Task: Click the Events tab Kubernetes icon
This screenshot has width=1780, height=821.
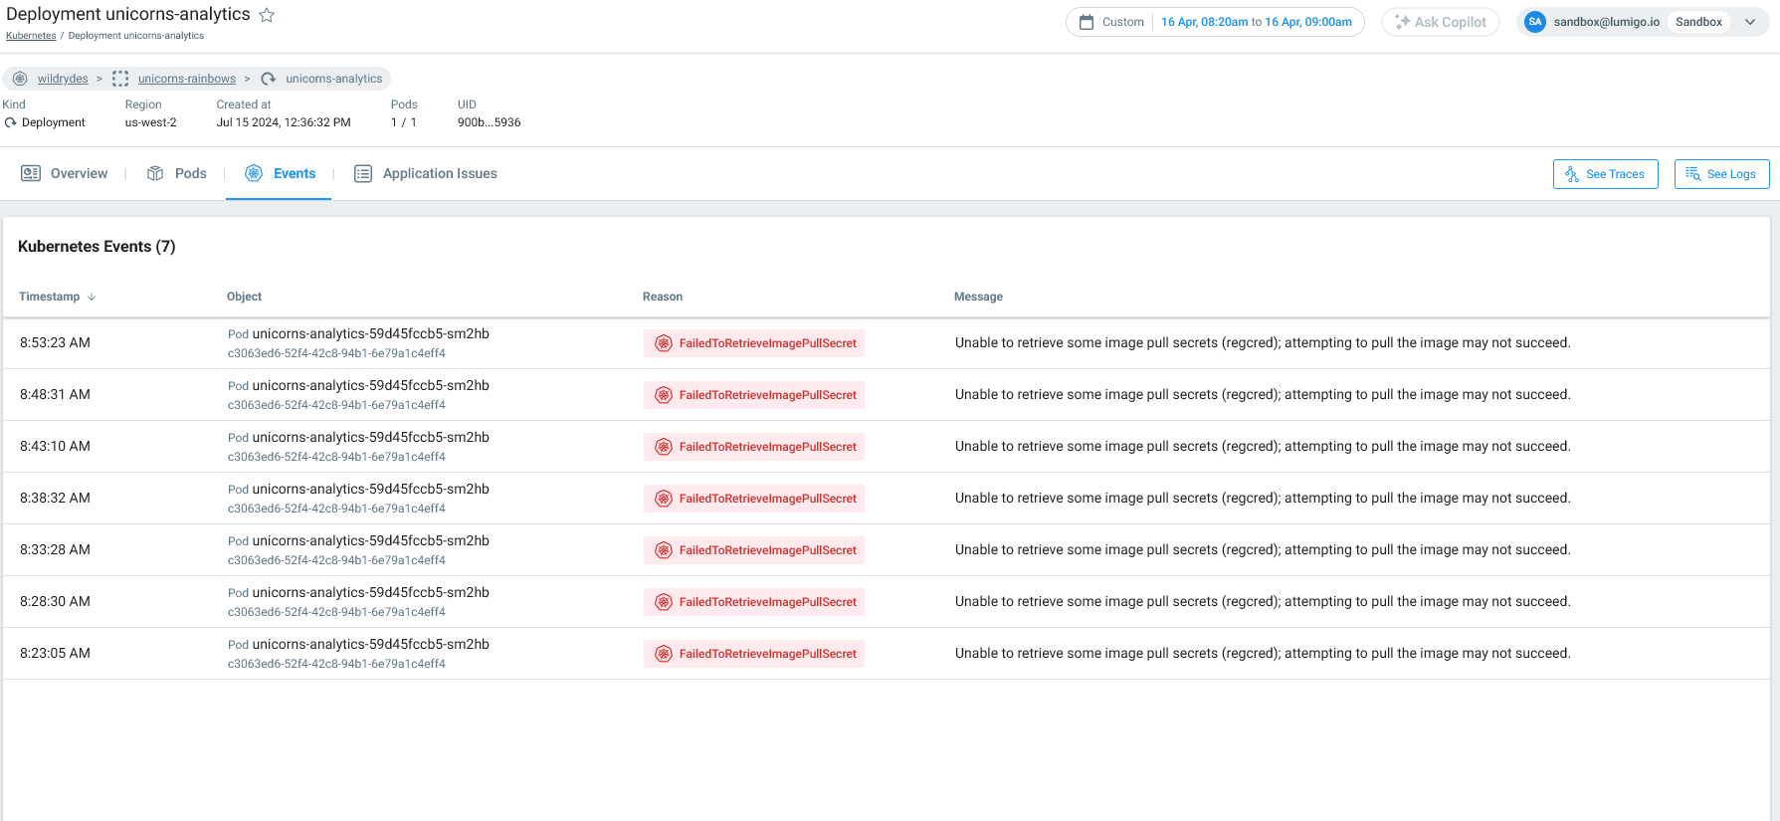Action: (254, 173)
